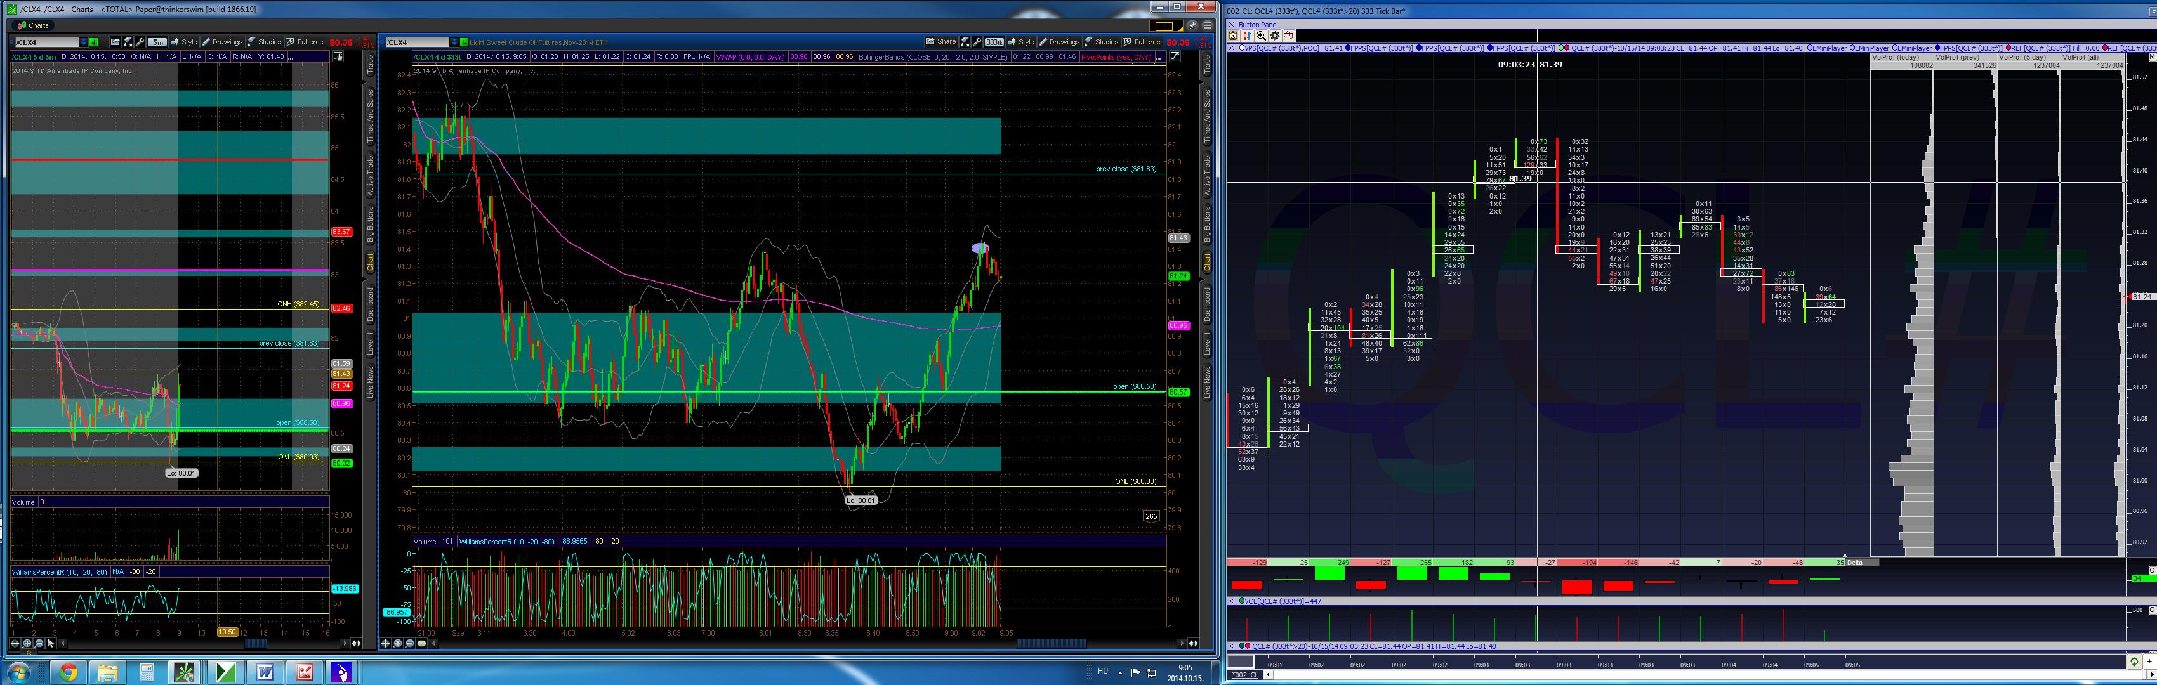Open Studies menu in the left 5m chart
2157x685 pixels.
click(x=264, y=42)
